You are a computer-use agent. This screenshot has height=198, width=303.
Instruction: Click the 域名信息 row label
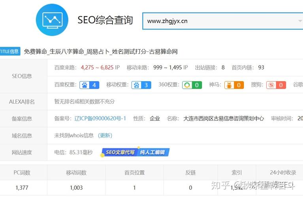click(x=22, y=135)
